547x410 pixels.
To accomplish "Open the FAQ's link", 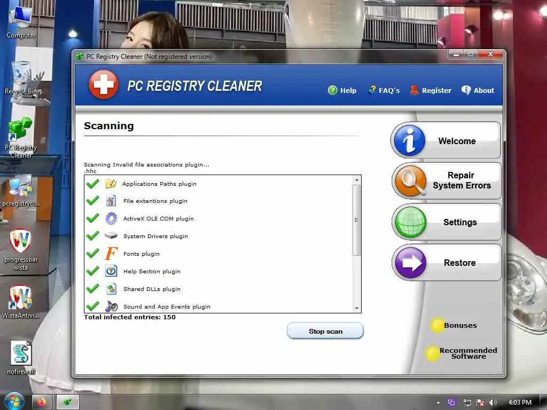I will tap(384, 90).
